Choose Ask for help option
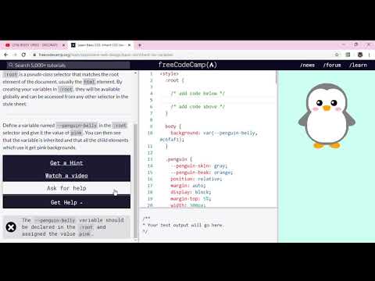Image resolution: width=375 pixels, height=281 pixels. pyautogui.click(x=66, y=188)
